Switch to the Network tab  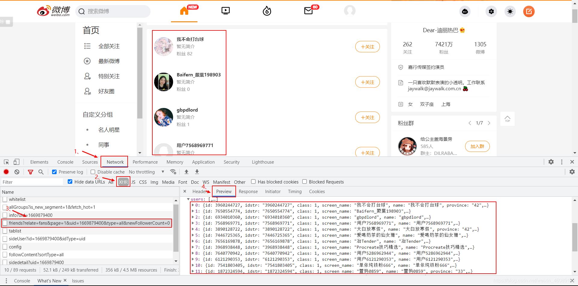point(115,162)
